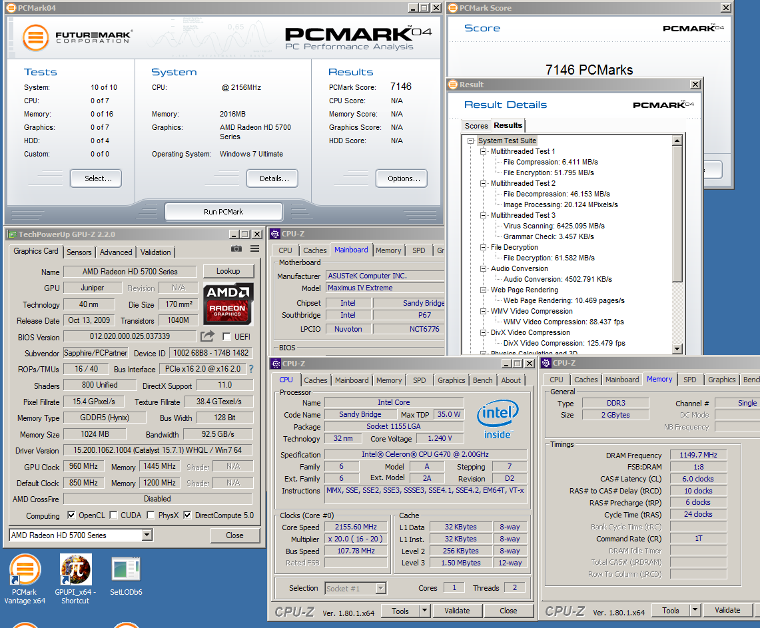The width and height of the screenshot is (760, 628).
Task: Click the Select... tests button
Action: (x=95, y=178)
